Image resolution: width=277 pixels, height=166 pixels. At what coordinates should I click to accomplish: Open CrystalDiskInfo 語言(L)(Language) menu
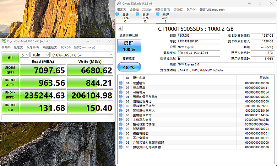pos(212,10)
